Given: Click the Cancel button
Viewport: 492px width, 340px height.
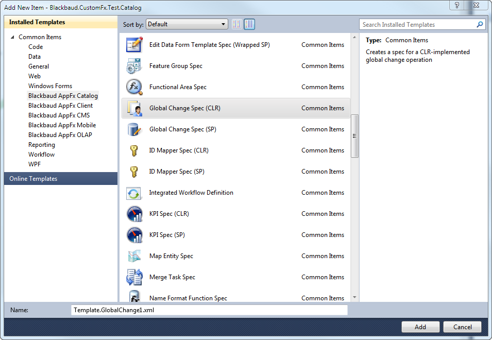Looking at the screenshot, I should pyautogui.click(x=463, y=327).
